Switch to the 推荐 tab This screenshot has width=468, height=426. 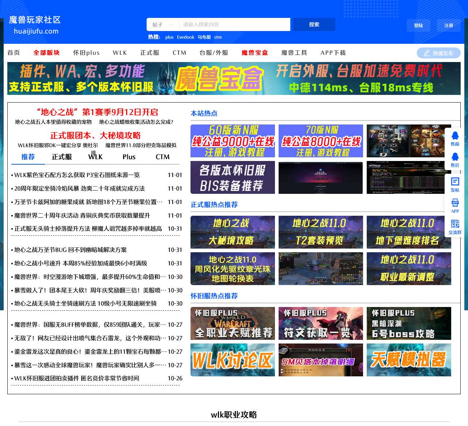tap(28, 157)
